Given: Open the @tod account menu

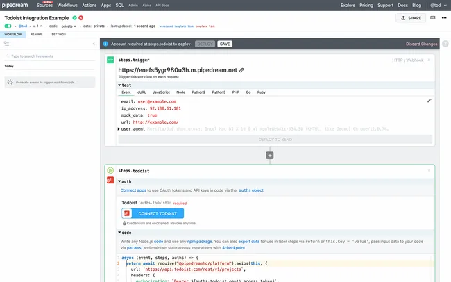Looking at the screenshot, I should click(439, 5).
